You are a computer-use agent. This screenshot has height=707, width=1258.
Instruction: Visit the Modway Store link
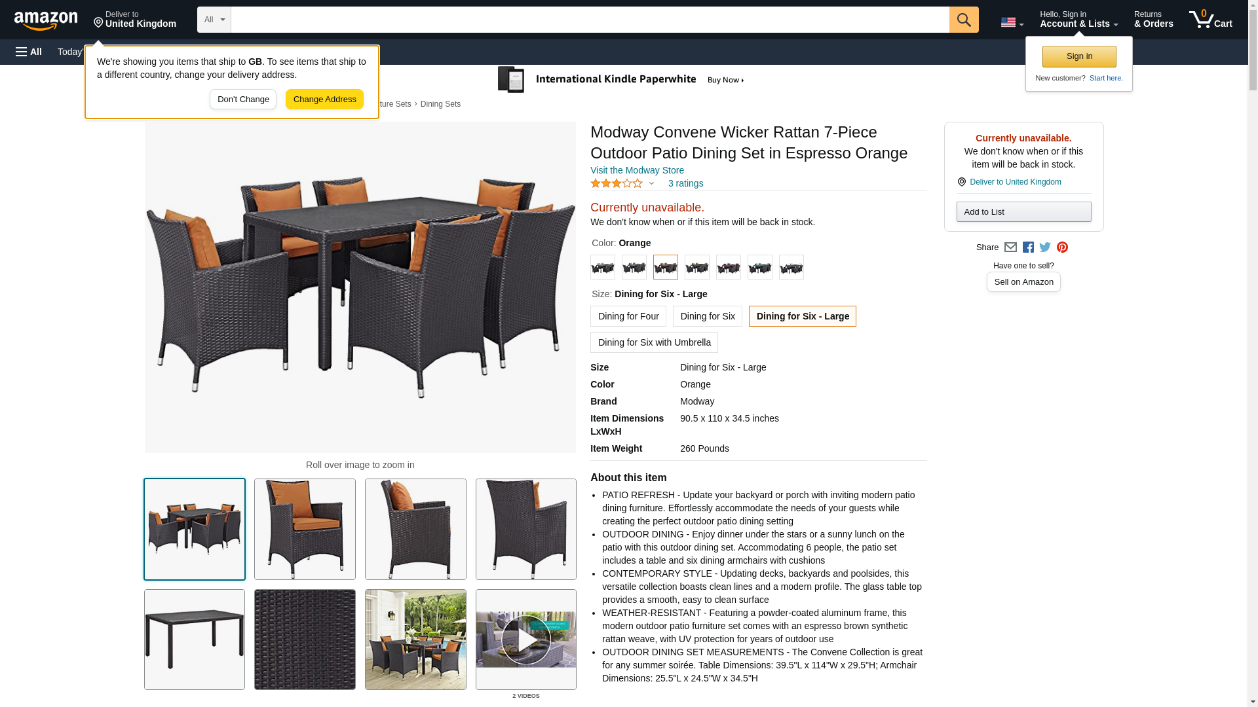637,170
